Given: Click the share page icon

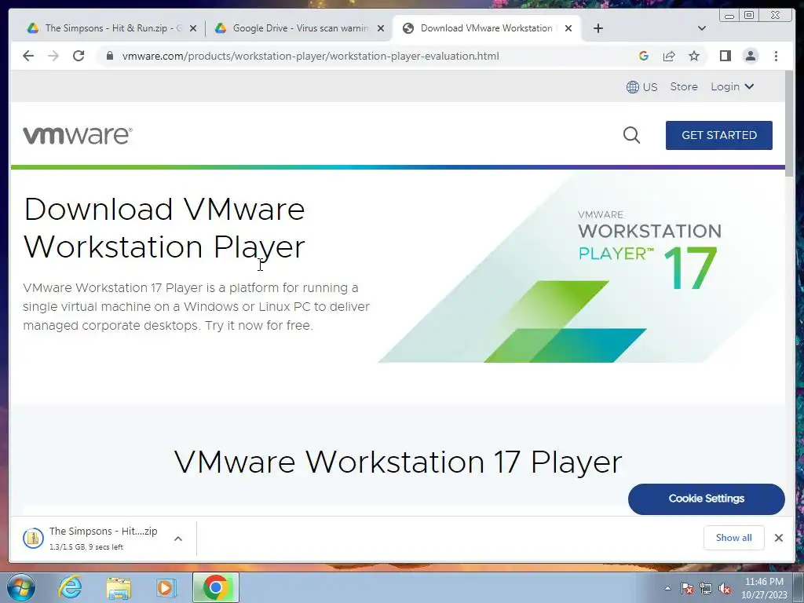Looking at the screenshot, I should point(669,56).
